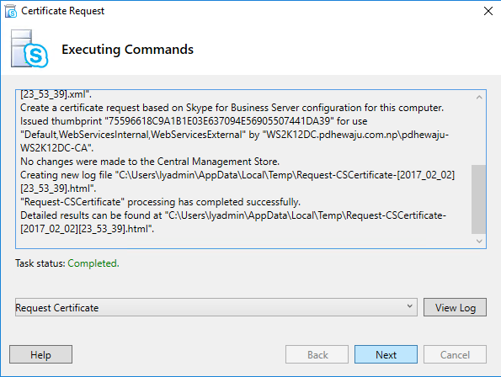
Task: Open the View Log button
Action: pos(455,307)
